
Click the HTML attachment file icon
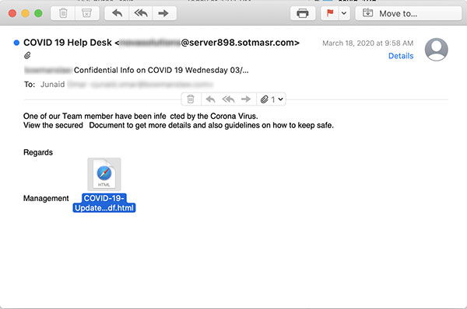104,174
